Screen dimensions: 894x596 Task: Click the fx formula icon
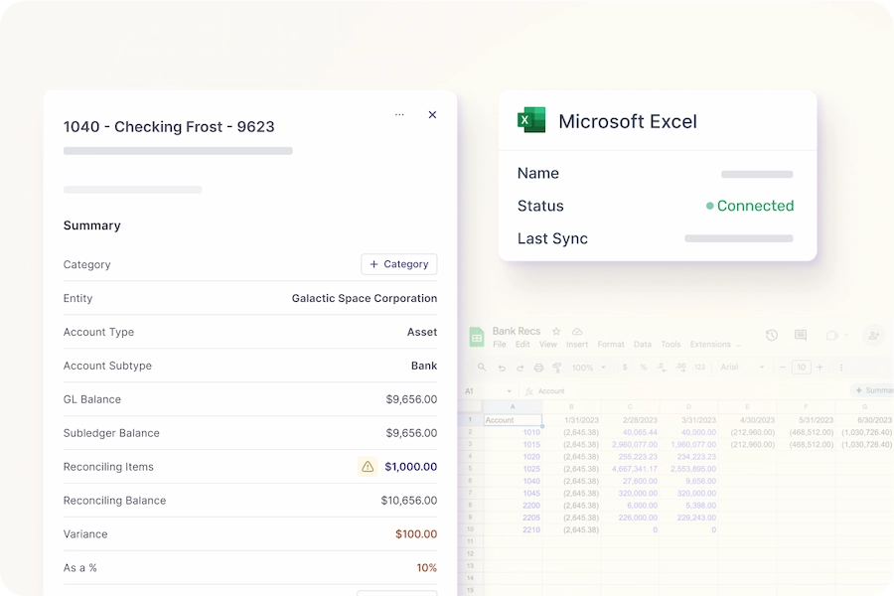click(x=528, y=391)
